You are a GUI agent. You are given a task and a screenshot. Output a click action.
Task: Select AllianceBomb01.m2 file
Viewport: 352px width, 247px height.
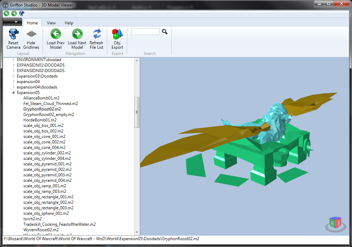(x=41, y=98)
